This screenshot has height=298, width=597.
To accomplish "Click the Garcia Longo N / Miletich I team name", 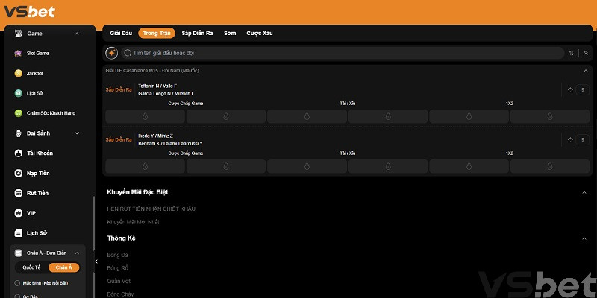I will point(166,94).
